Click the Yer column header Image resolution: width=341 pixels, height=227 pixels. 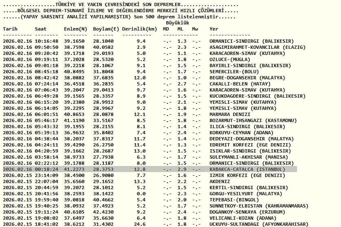(x=214, y=29)
